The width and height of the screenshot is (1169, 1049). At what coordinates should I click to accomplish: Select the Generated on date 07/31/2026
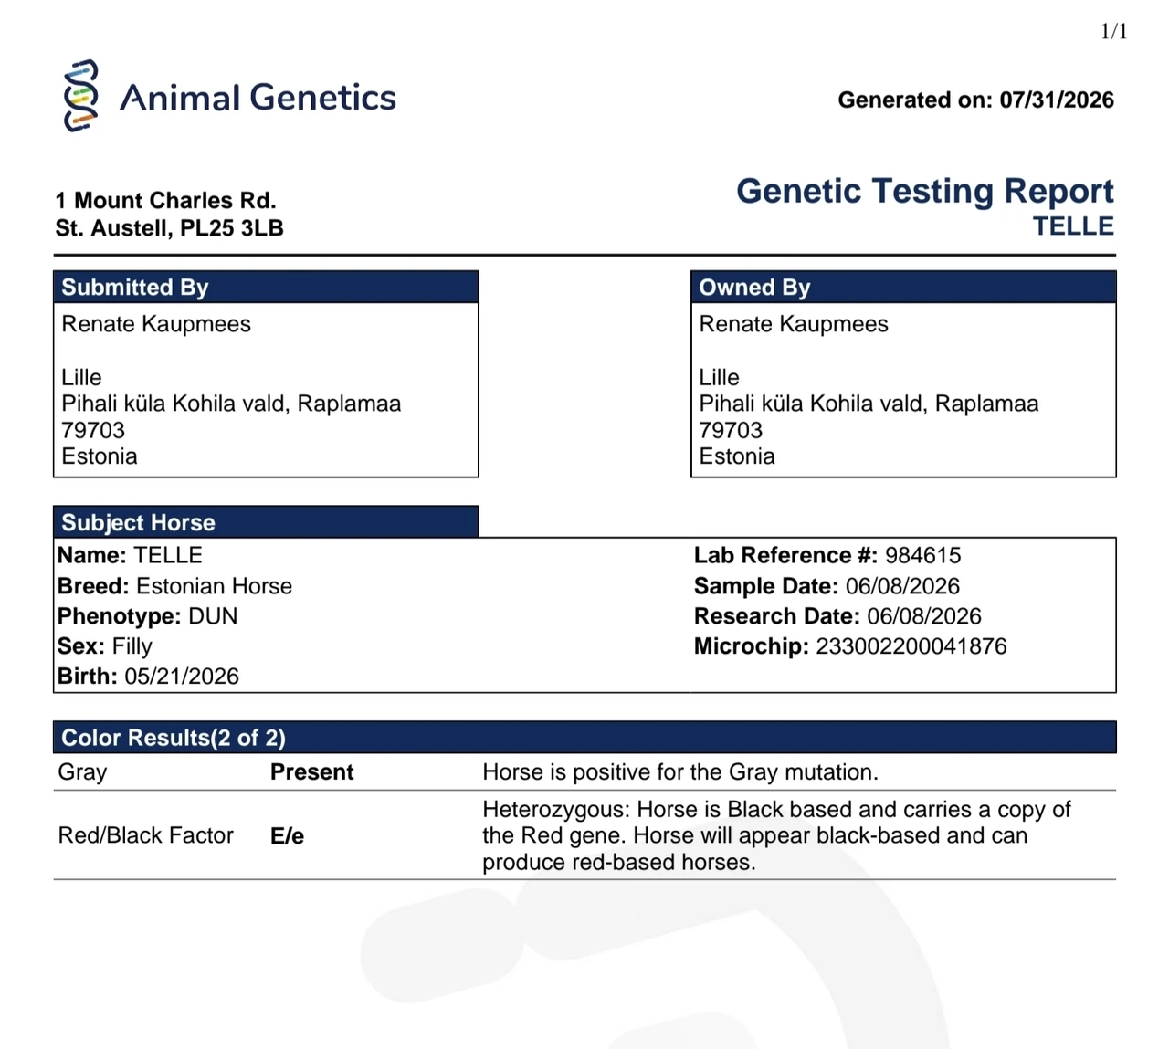(1057, 100)
